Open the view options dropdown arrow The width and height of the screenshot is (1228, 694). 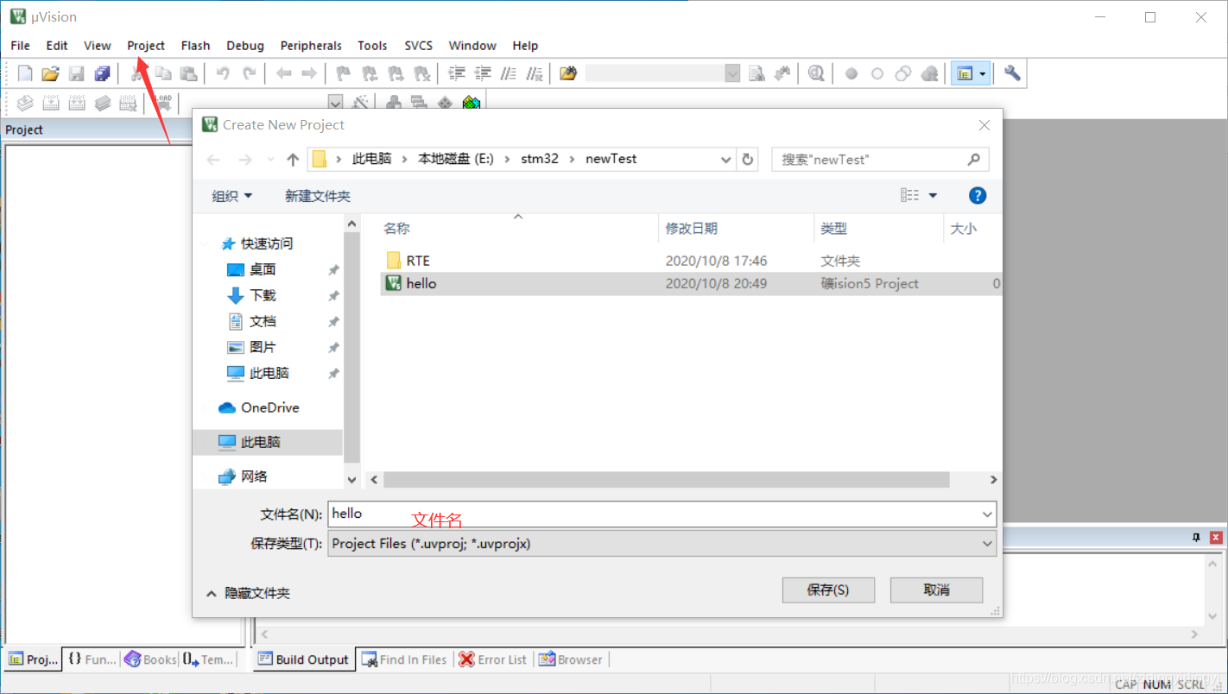[933, 196]
